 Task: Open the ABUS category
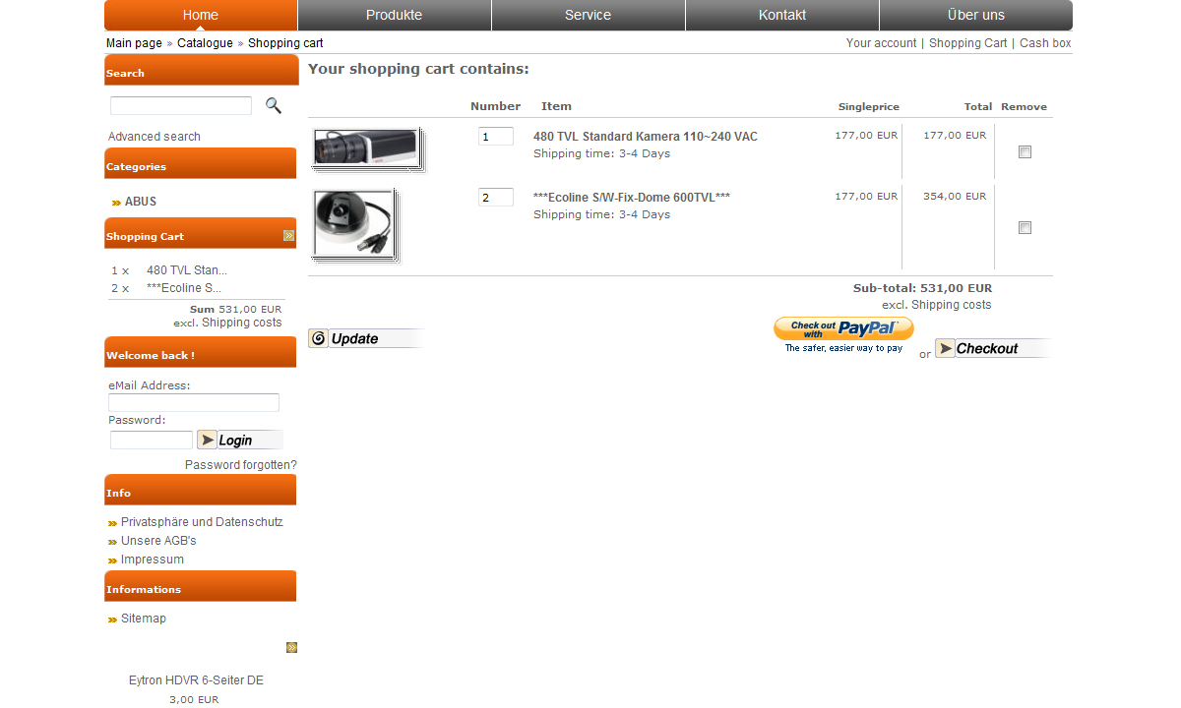(x=140, y=202)
